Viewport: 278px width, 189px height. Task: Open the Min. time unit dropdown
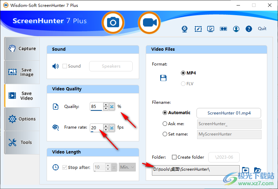[x=127, y=167]
